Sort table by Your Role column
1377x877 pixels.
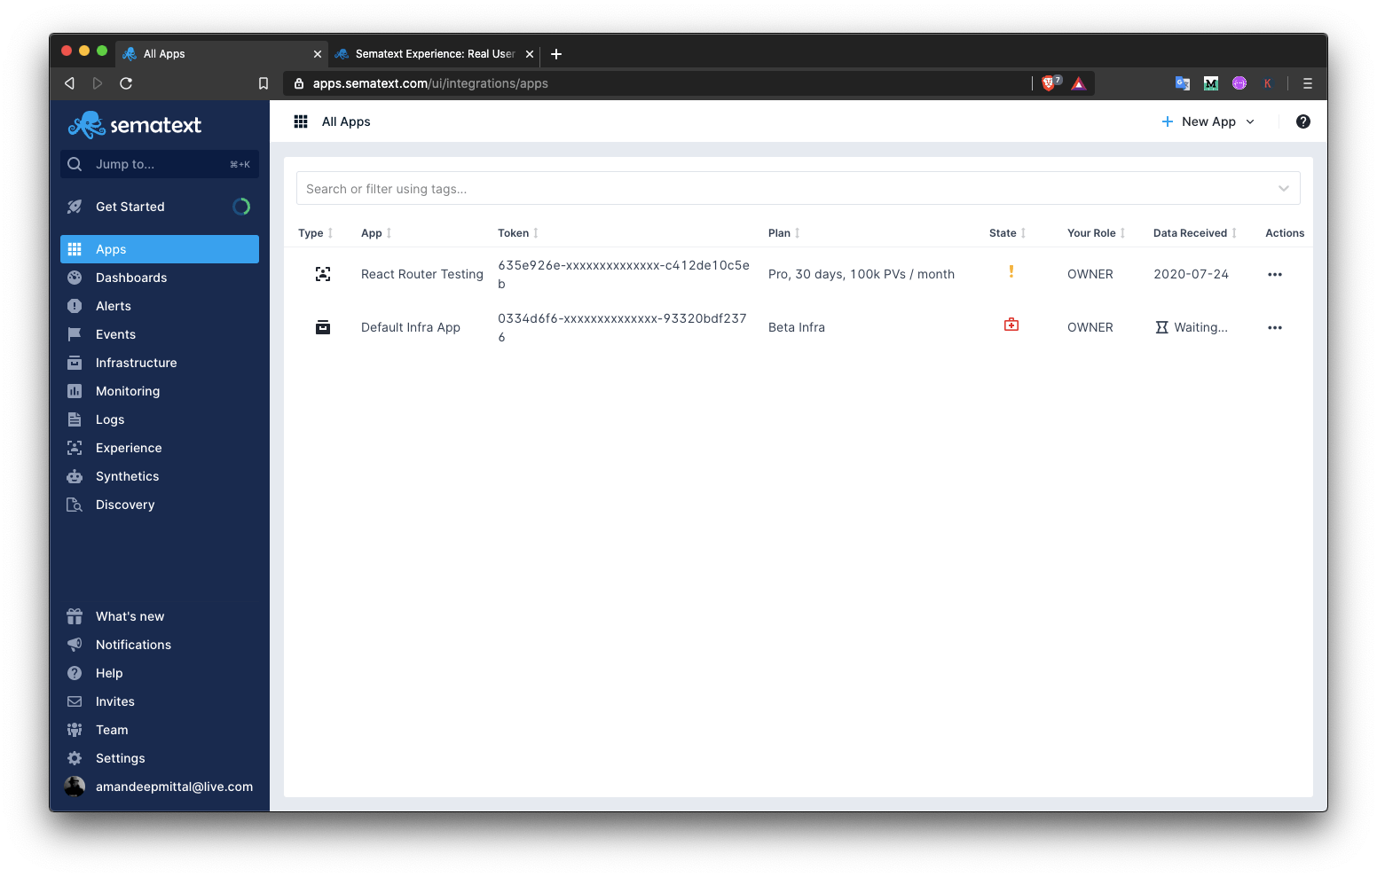click(1097, 233)
